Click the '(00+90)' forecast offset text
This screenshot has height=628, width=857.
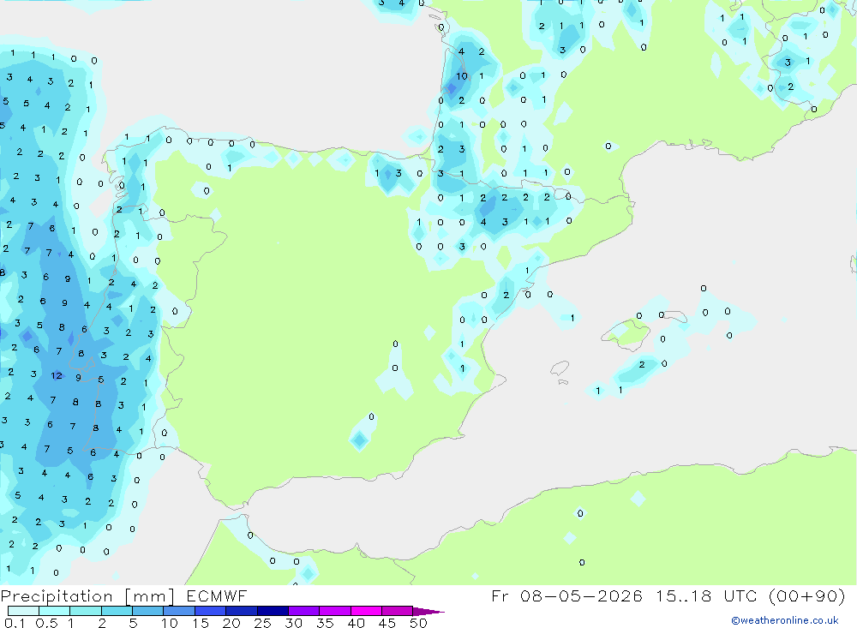click(x=806, y=595)
